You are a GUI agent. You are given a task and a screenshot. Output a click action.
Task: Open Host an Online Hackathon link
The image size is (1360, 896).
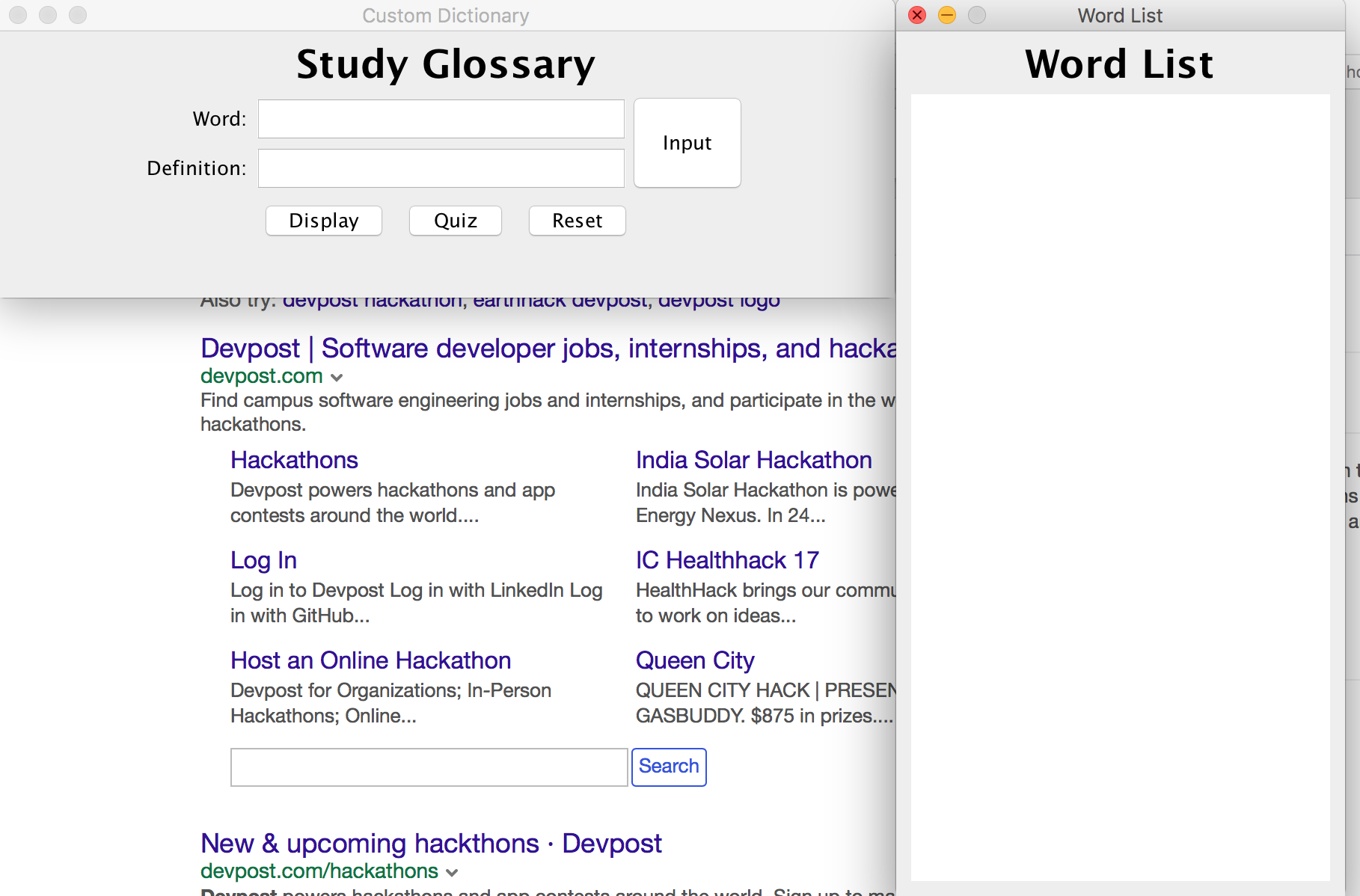coord(371,660)
